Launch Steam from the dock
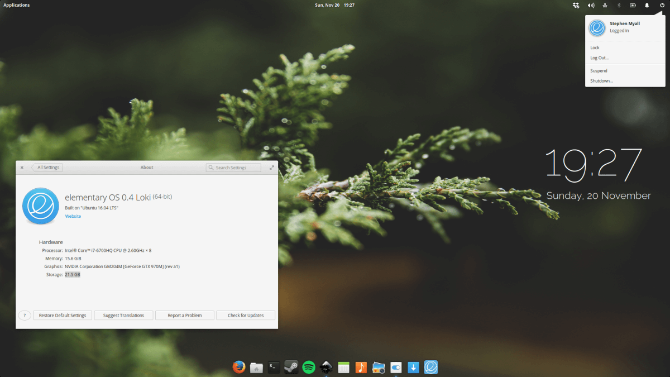 coord(291,367)
